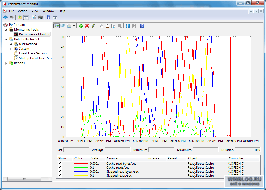Click the Forward arrow in the main toolbar
Screen dimensions: 266x190
[x=11, y=17]
